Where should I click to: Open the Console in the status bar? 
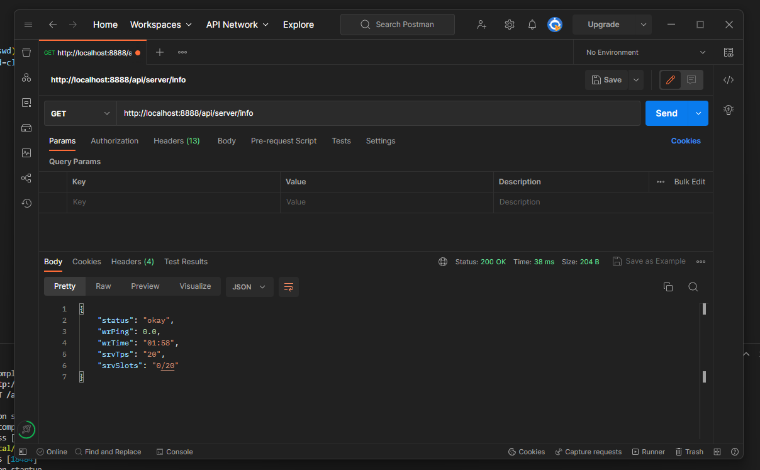(174, 452)
